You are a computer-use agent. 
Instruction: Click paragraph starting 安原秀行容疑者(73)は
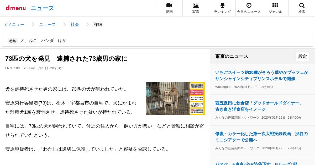click(x=71, y=107)
